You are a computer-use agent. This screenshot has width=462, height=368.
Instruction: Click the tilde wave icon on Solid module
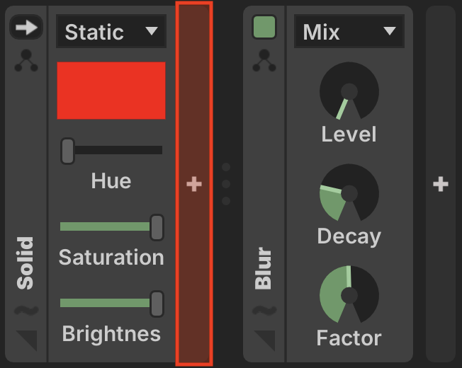coord(26,311)
